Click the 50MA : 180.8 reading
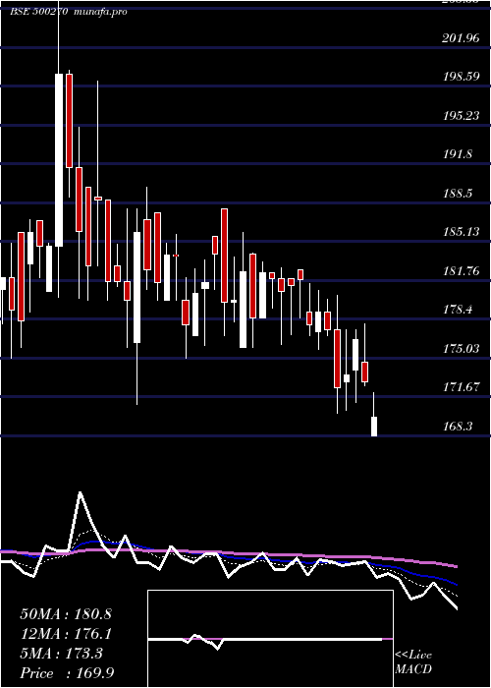The width and height of the screenshot is (491, 688). tap(66, 614)
